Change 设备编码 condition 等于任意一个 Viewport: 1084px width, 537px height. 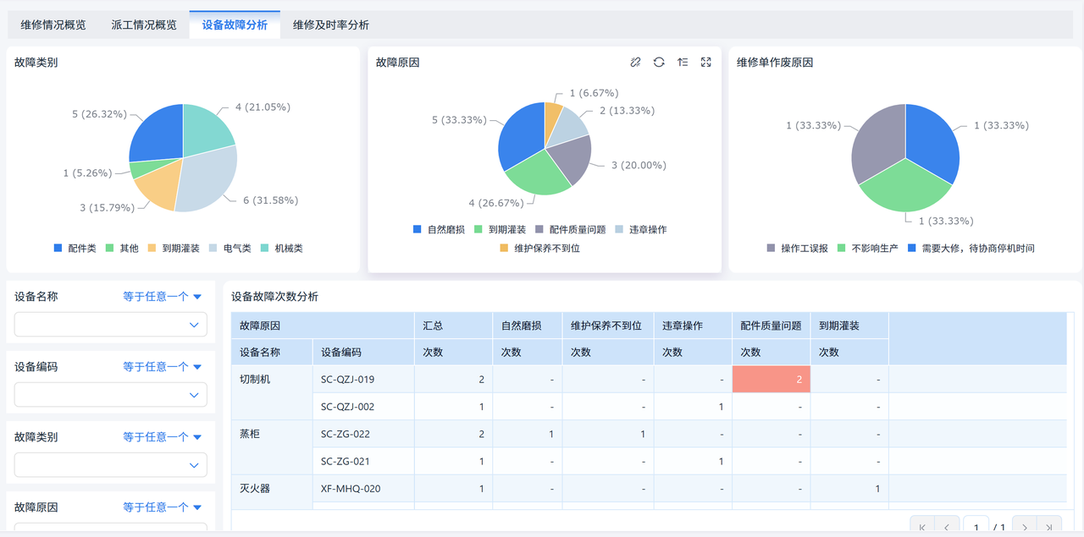pos(163,367)
